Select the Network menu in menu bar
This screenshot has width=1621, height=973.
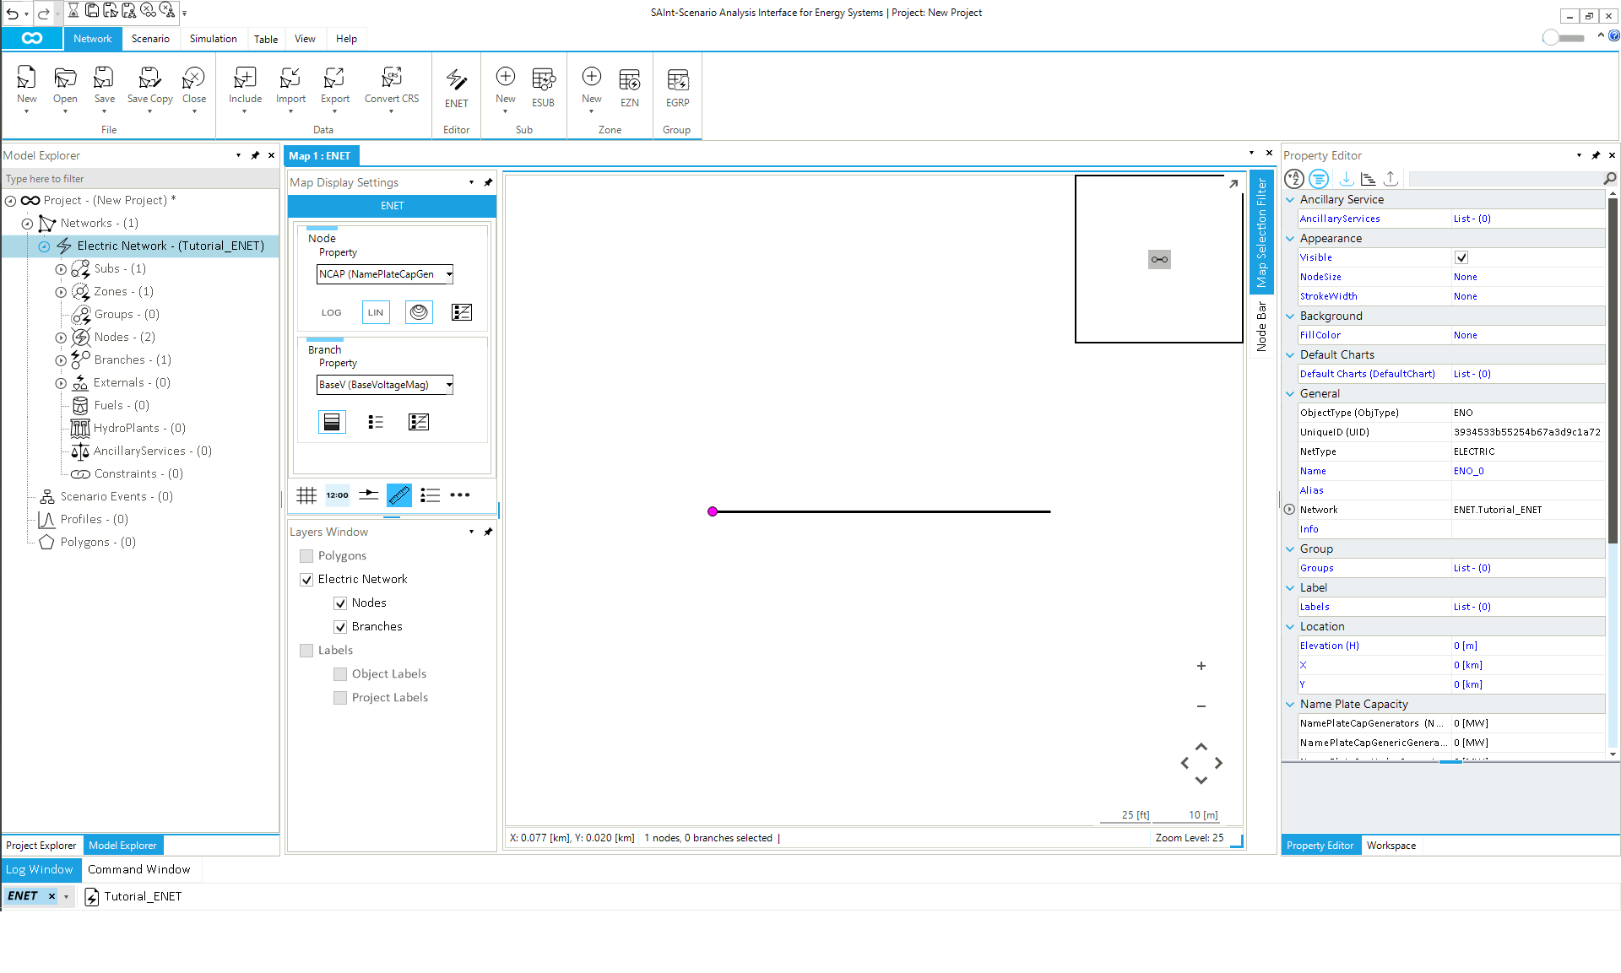tap(91, 38)
